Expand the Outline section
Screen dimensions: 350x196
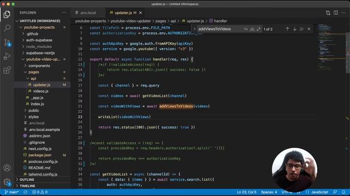[27, 180]
